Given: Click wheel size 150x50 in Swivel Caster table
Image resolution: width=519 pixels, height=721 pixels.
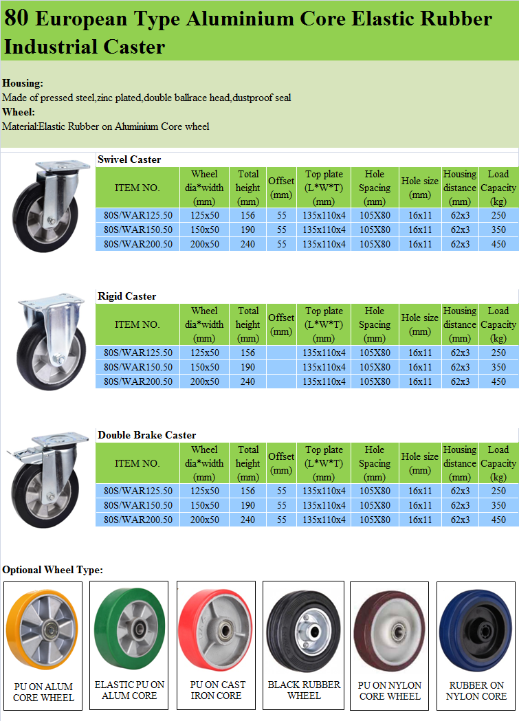Looking at the screenshot, I should (x=205, y=230).
